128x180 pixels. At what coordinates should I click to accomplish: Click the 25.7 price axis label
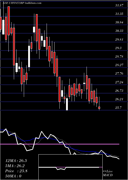(118, 107)
